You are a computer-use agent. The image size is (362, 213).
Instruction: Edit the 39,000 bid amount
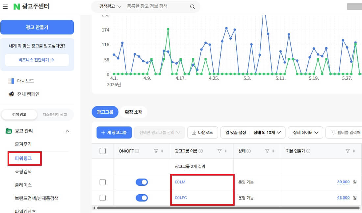point(343,182)
